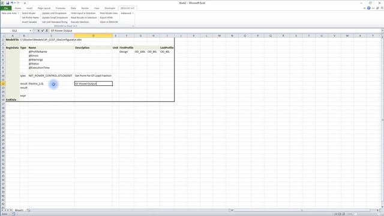Switch to the Developer ribbon tab
The height and width of the screenshot is (216, 384).
click(x=110, y=8)
